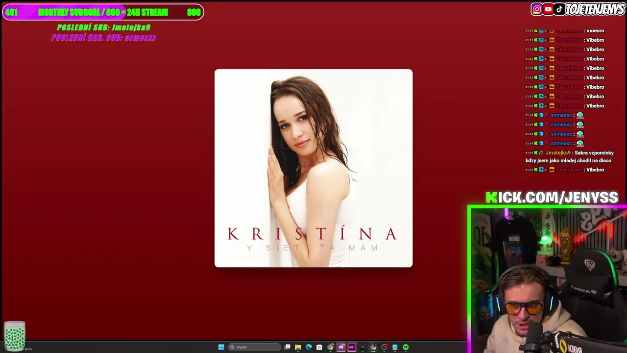Open Chrome icon beside Microsoft Store
Viewport: 627px width, 353px height.
tap(331, 347)
